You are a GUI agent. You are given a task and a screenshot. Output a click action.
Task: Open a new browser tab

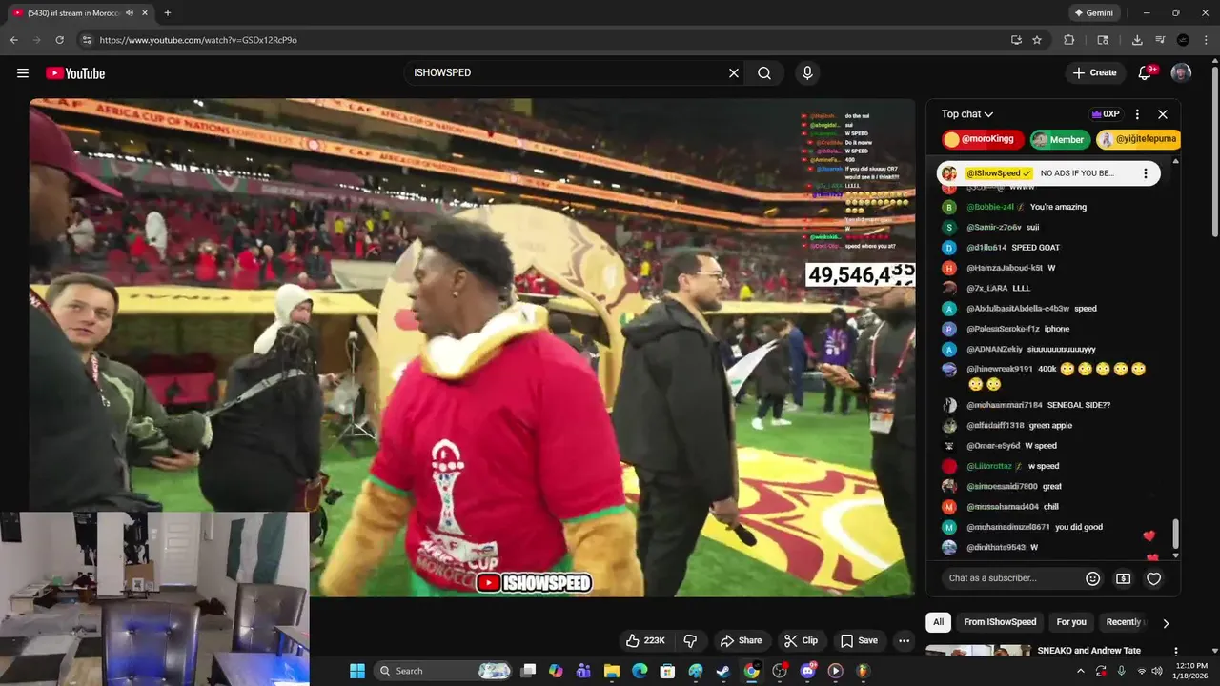(168, 13)
